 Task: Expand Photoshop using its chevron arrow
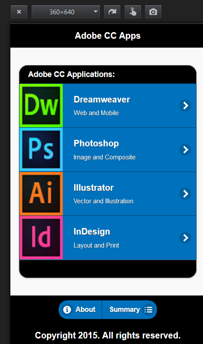[x=185, y=149]
